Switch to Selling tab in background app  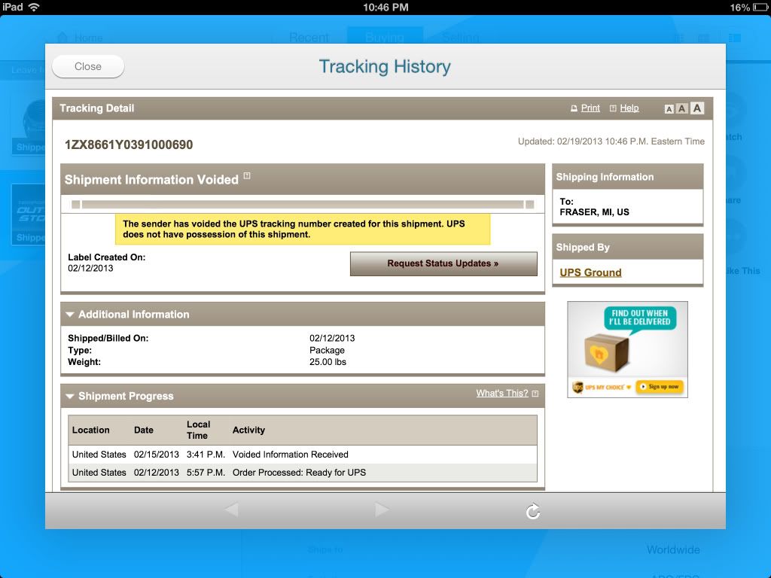tap(461, 38)
